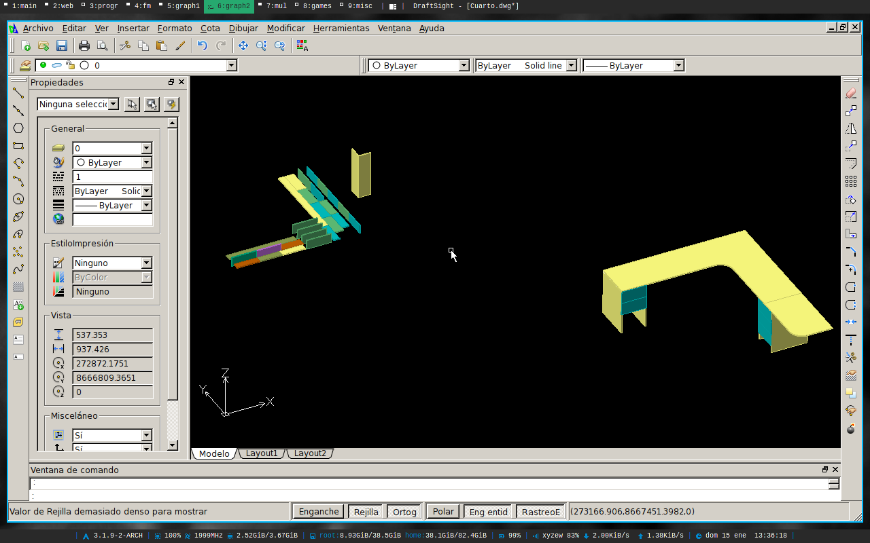Enable Rejilla in the status bar

tap(365, 511)
